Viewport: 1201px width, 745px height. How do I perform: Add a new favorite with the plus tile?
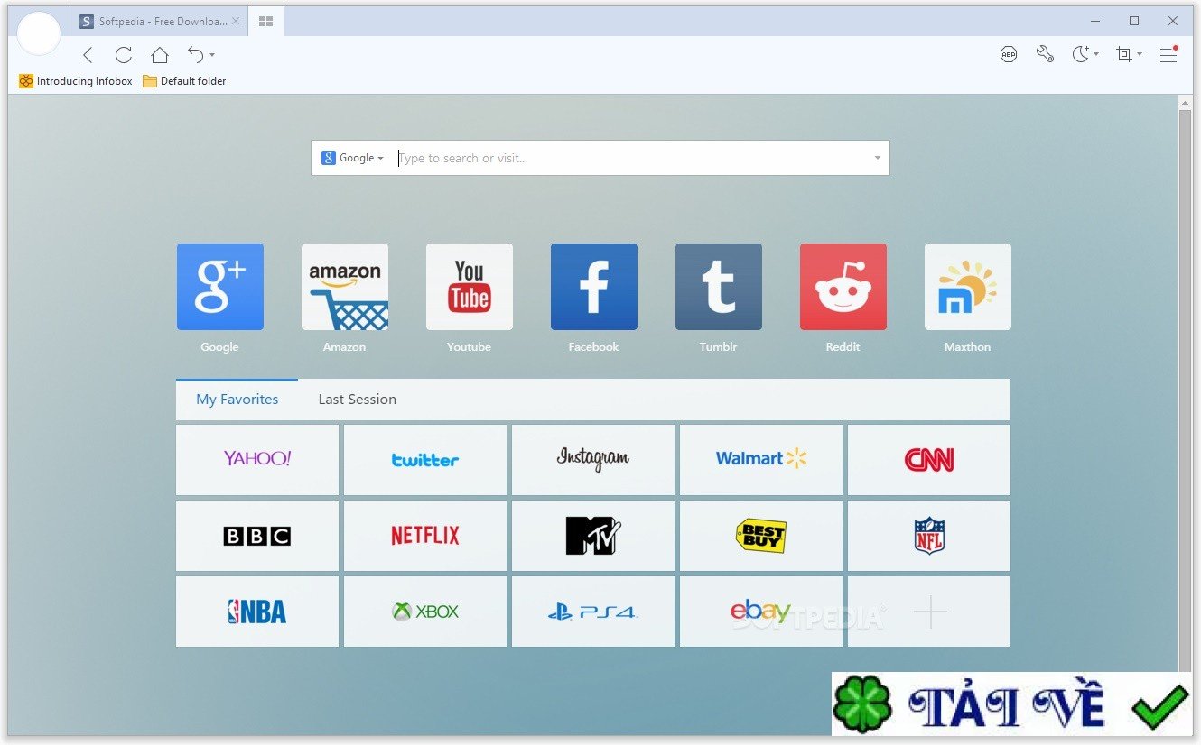tap(929, 612)
